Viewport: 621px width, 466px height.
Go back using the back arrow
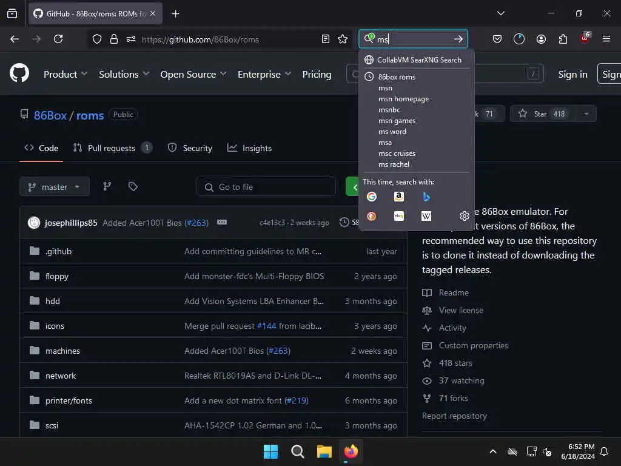[15, 39]
